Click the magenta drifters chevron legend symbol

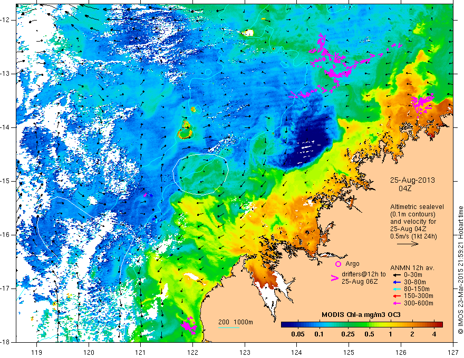(335, 278)
